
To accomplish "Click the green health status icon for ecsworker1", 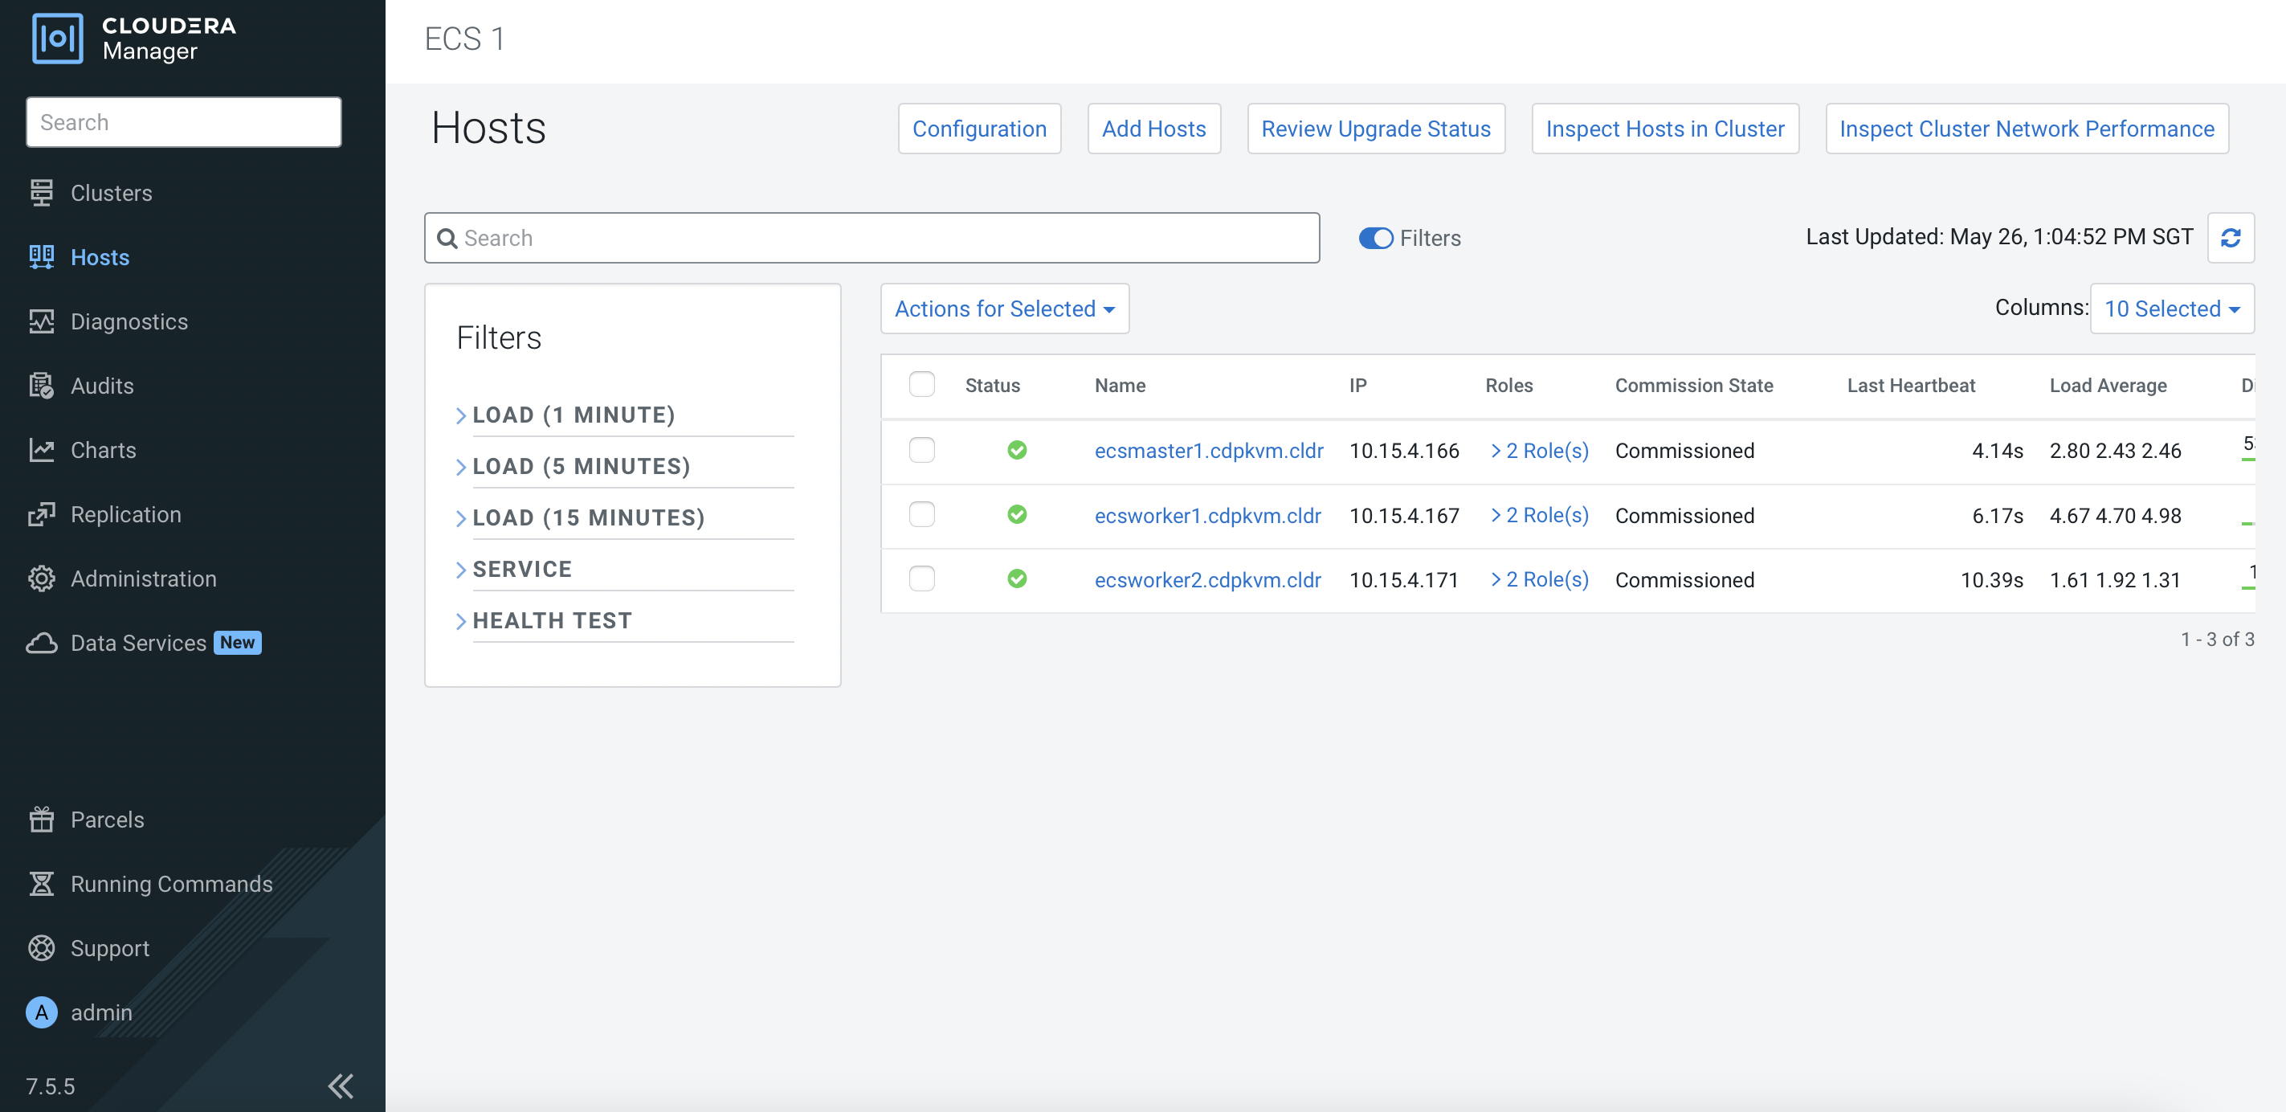I will pyautogui.click(x=1017, y=514).
